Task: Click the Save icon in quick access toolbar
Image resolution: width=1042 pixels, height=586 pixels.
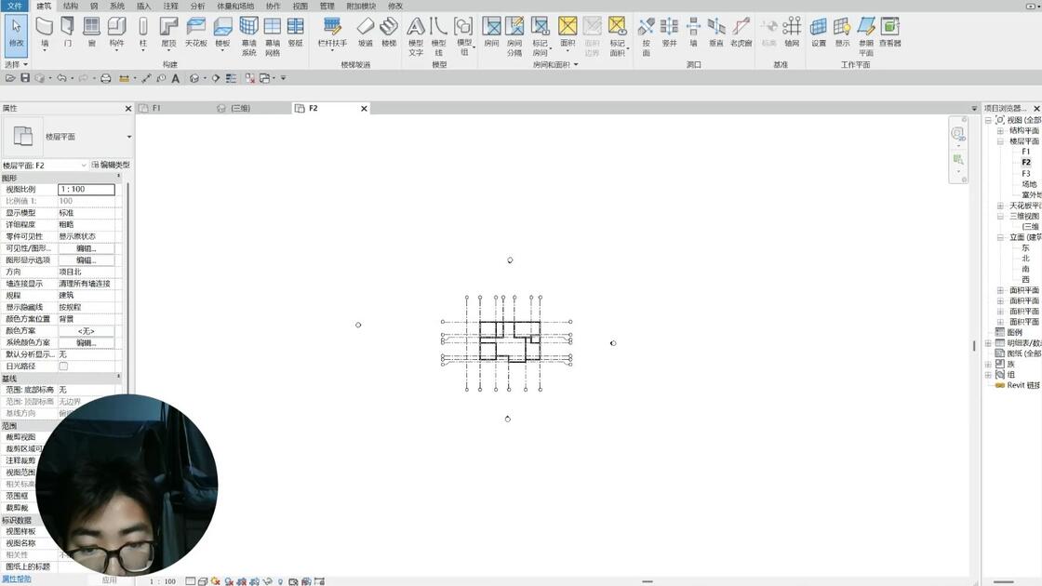Action: coord(24,78)
